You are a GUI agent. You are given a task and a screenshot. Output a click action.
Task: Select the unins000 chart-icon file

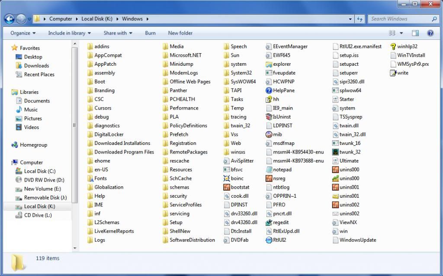[335, 178]
